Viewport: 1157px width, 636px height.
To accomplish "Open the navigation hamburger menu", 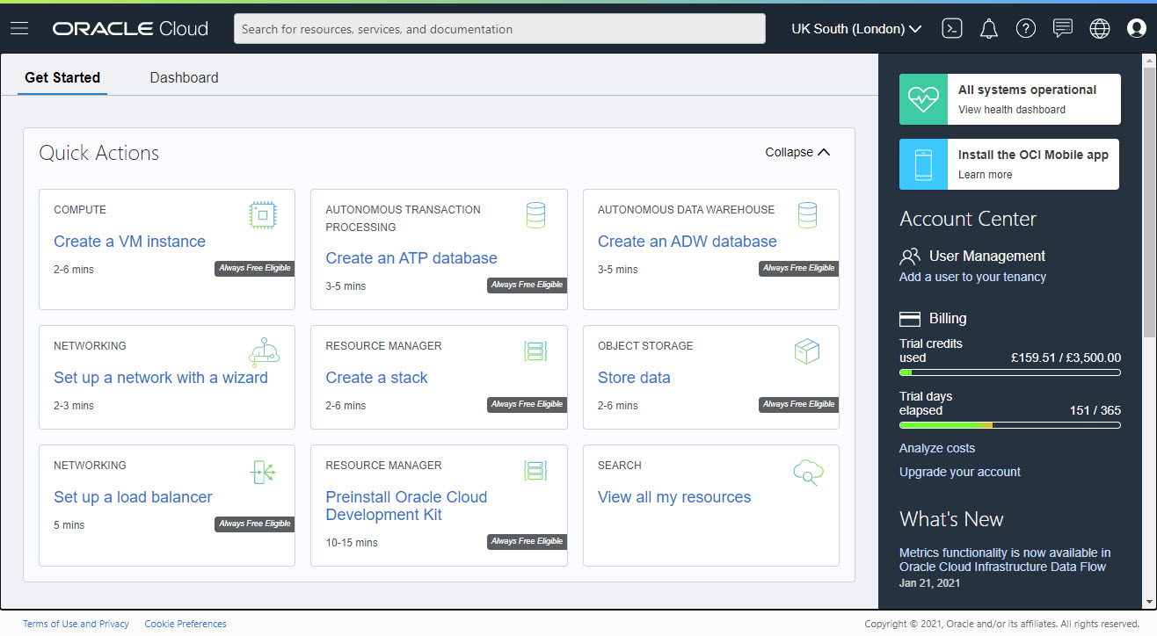I will pyautogui.click(x=18, y=27).
